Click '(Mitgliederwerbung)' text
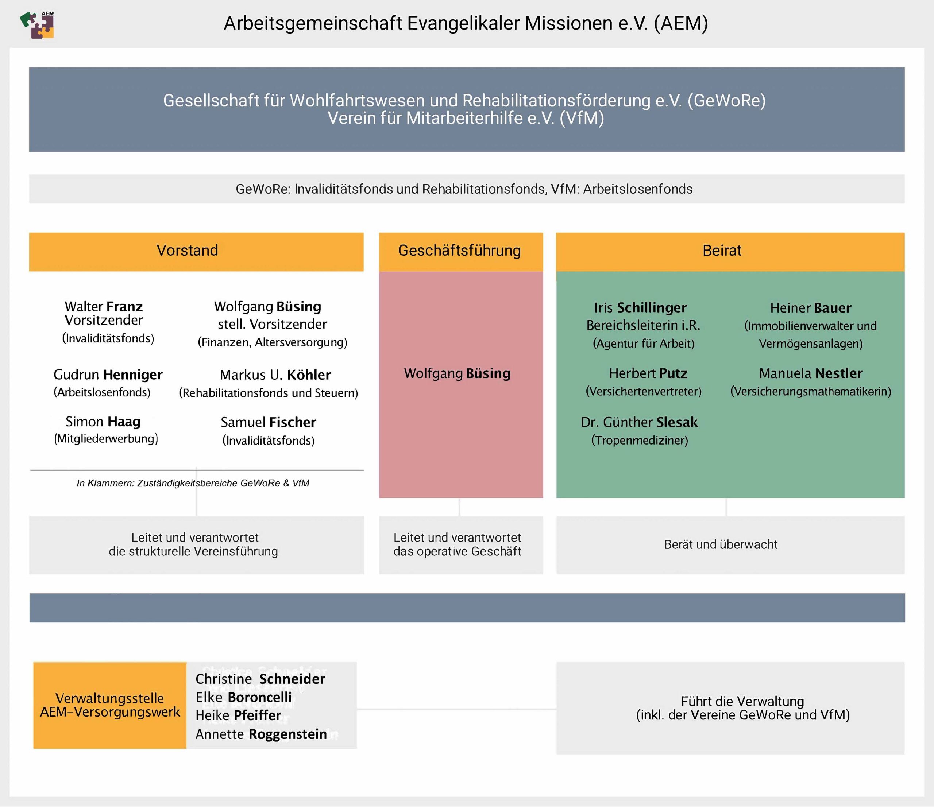This screenshot has width=934, height=807. pos(107,439)
